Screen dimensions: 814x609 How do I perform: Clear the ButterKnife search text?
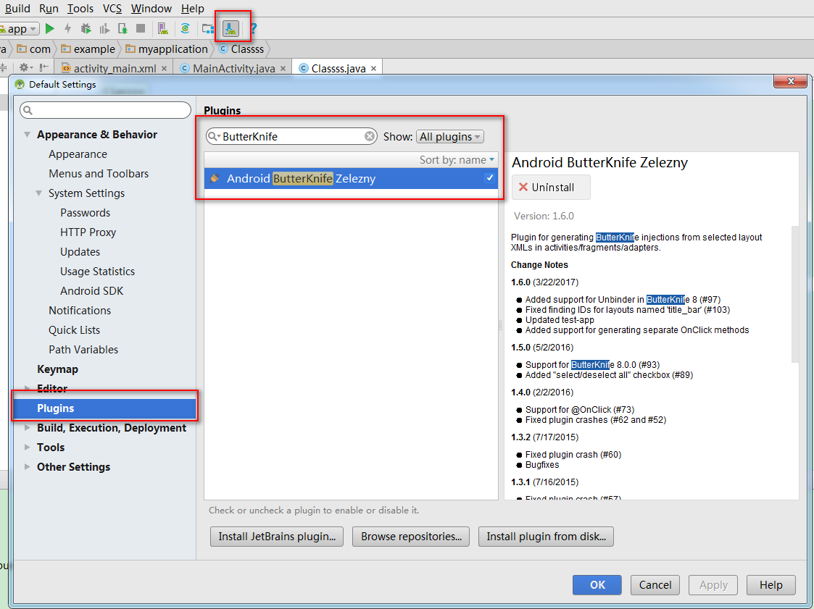coord(370,136)
